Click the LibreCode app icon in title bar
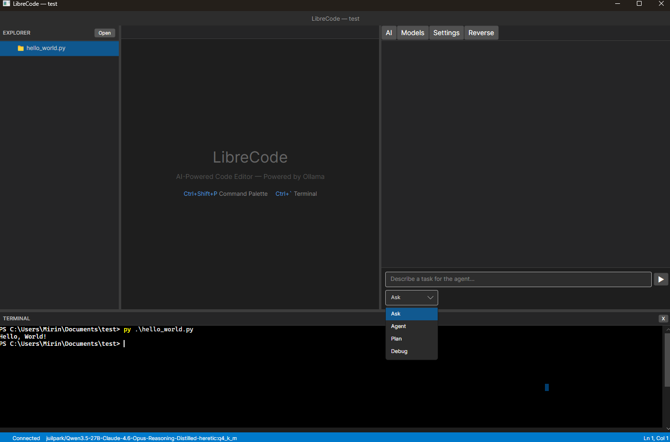The image size is (670, 442). coord(6,3)
